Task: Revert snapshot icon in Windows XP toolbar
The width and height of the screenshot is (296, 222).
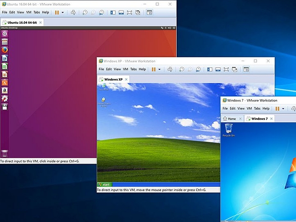Action: coord(190,69)
